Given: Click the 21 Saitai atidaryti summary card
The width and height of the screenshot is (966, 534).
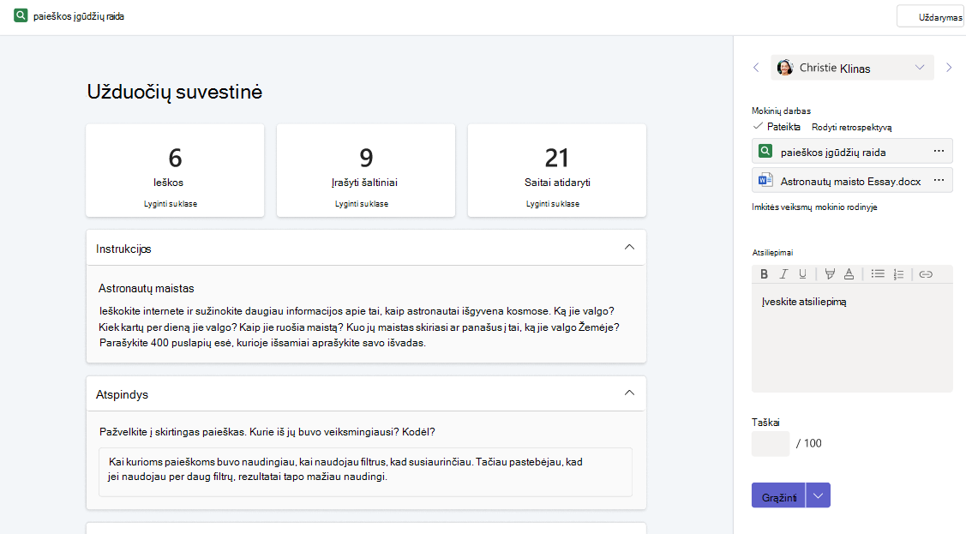Looking at the screenshot, I should 557,171.
